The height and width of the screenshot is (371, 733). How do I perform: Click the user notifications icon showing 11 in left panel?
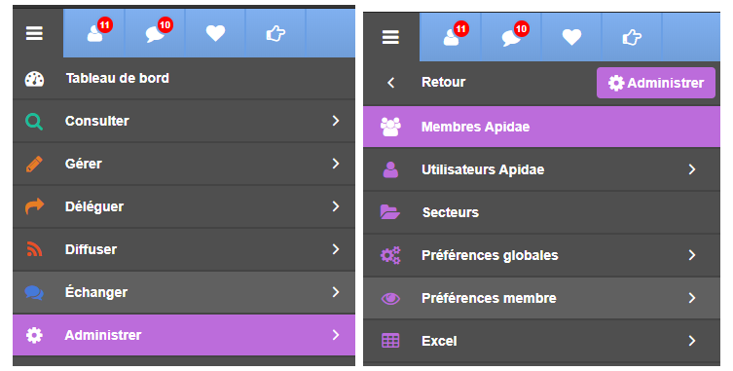[x=94, y=33]
